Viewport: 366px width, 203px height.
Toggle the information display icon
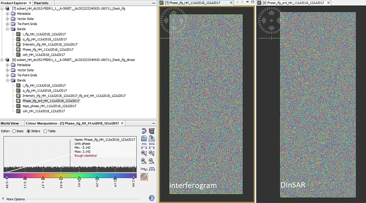144,176
